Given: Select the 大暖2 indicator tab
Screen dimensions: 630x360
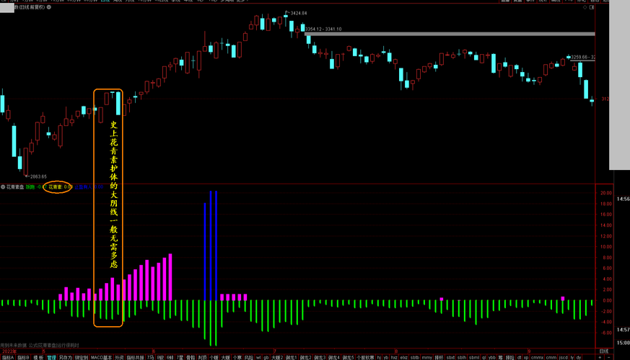Looking at the screenshot, I should (277, 357).
